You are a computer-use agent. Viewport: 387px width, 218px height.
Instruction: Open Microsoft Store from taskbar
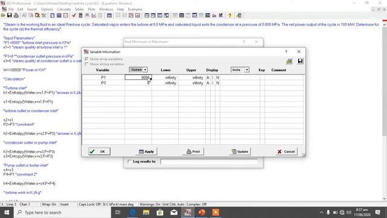pos(160,213)
